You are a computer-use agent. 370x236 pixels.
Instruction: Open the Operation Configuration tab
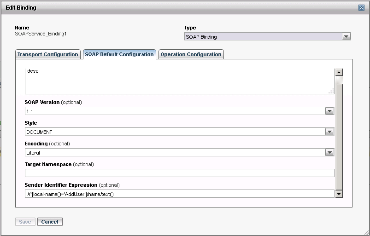(x=191, y=54)
